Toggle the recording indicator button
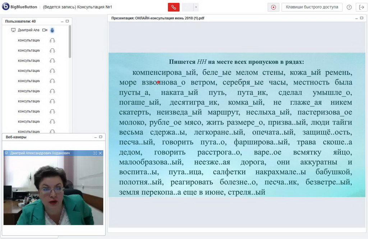 click(273, 7)
